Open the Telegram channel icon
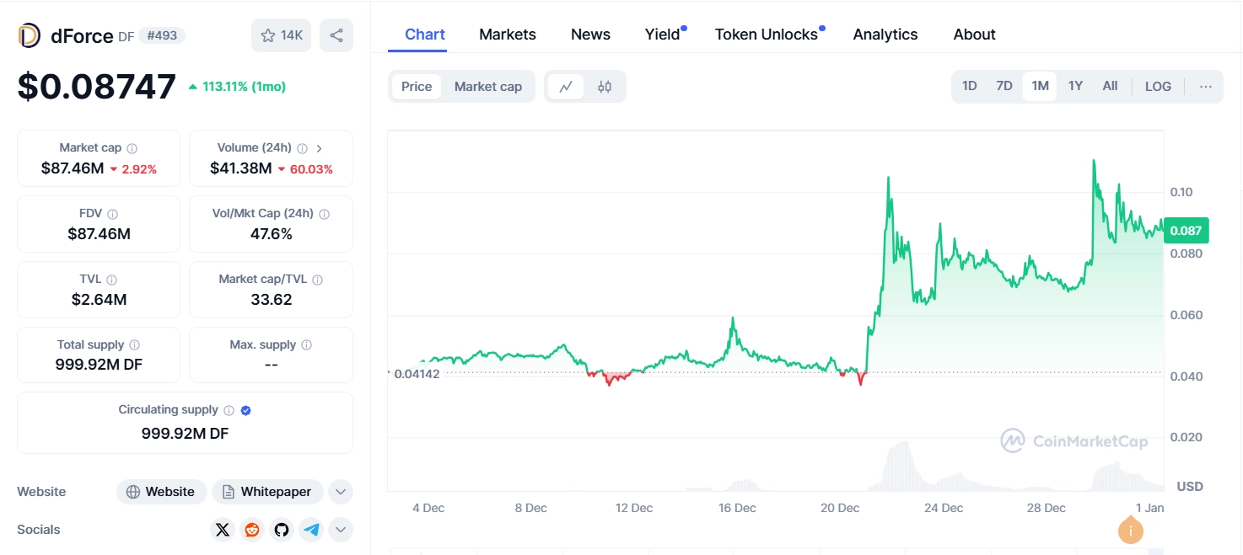Image resolution: width=1243 pixels, height=555 pixels. pyautogui.click(x=310, y=530)
